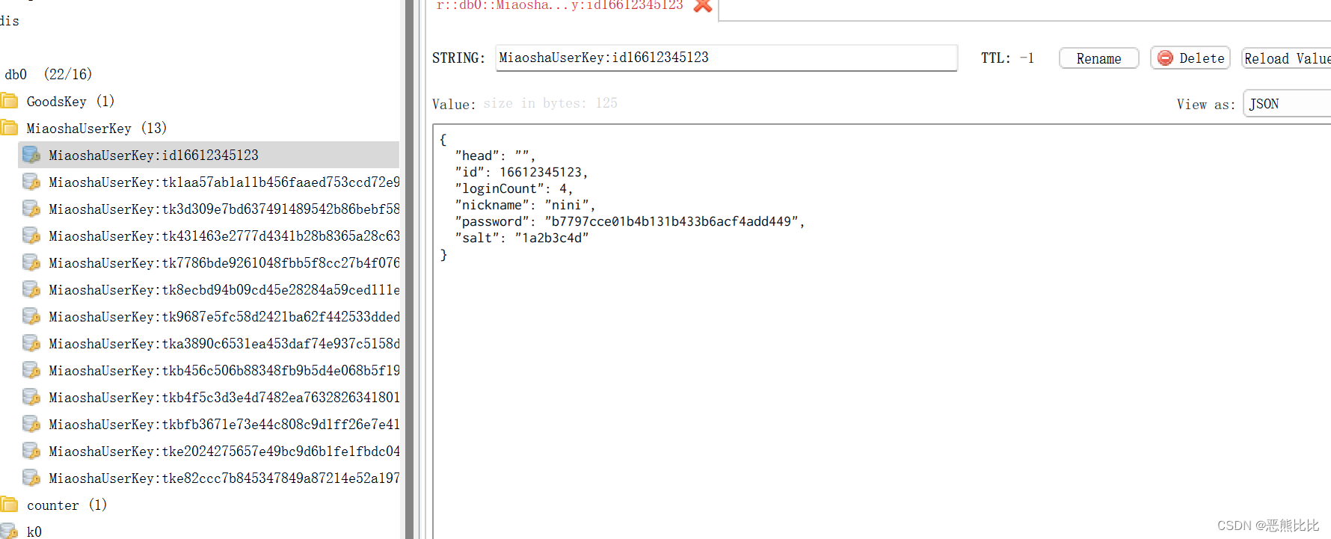Click key icon beside tka3890c6531ea entry

pos(31,343)
